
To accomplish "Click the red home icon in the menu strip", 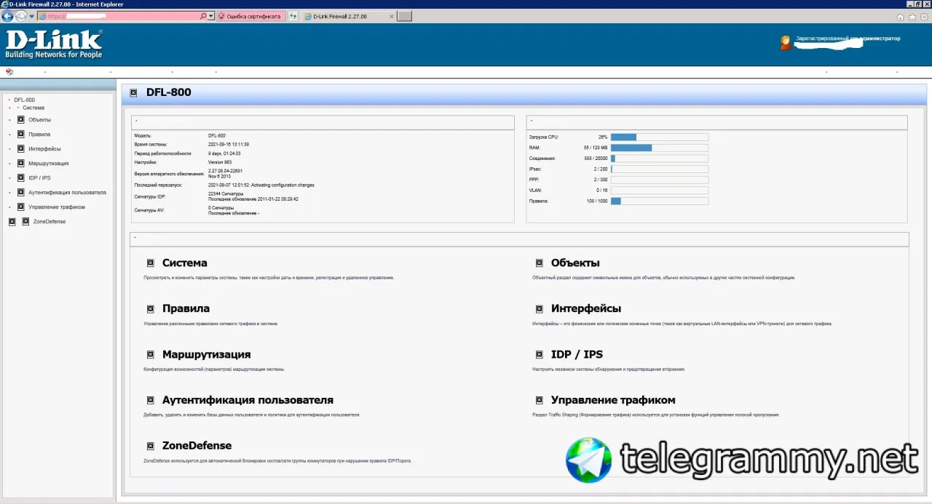I will 9,71.
